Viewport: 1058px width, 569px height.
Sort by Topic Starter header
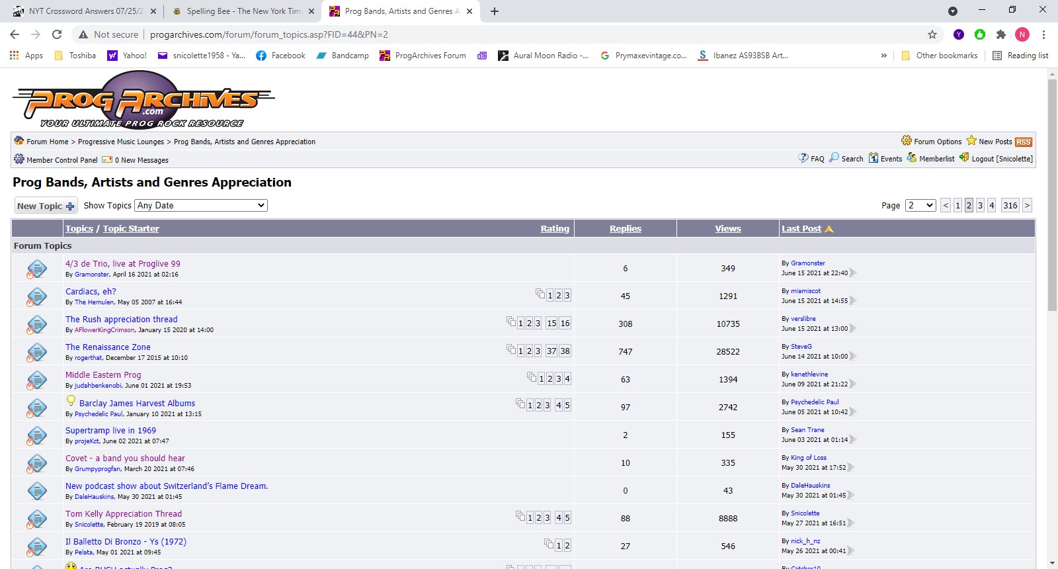pyautogui.click(x=131, y=228)
